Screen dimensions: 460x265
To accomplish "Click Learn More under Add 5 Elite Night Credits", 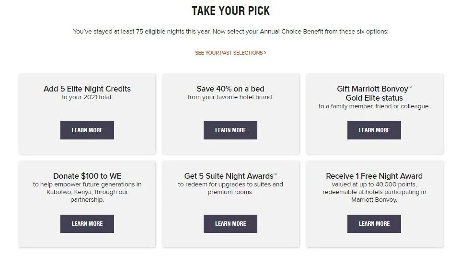I will click(87, 130).
